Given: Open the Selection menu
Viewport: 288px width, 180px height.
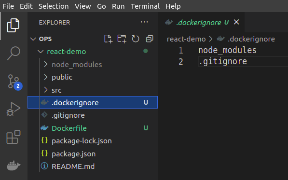Looking at the screenshot, I should 54,6.
